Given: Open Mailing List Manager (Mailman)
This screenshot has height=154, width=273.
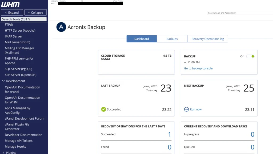Looking at the screenshot, I should click(x=19, y=50).
